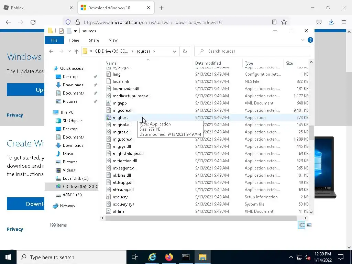Click New Folder quick access toolbar icon
352x264 pixels.
click(x=69, y=31)
